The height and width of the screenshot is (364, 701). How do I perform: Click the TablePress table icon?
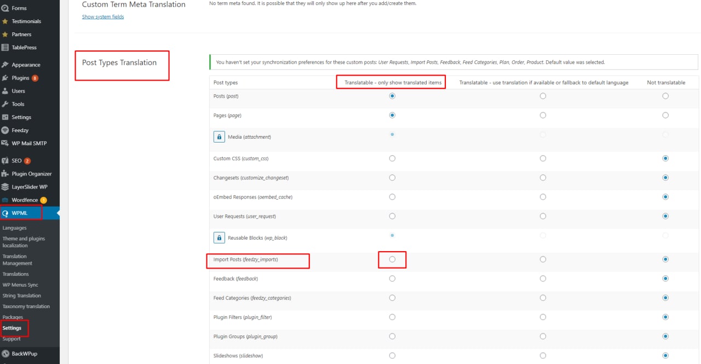click(5, 48)
